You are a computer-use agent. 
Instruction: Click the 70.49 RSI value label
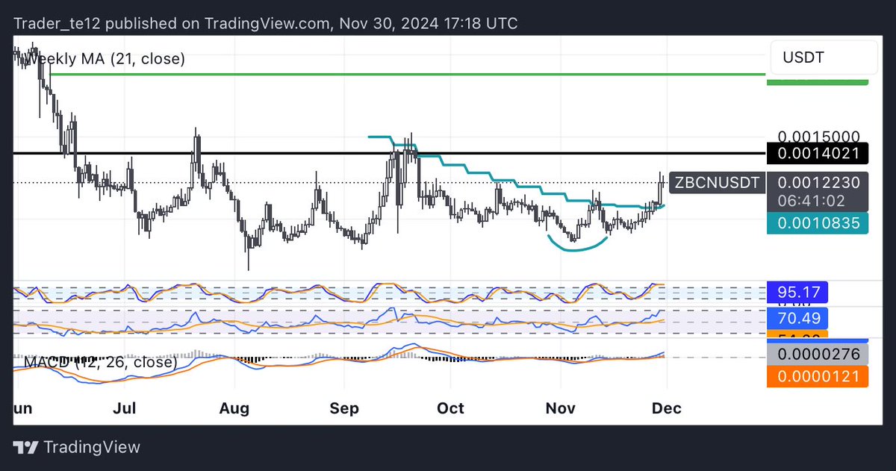point(797,319)
